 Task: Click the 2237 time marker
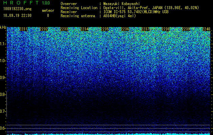click(145, 29)
